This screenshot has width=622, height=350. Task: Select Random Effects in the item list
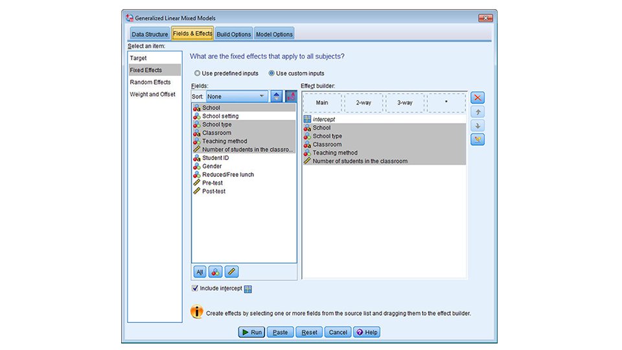point(155,82)
